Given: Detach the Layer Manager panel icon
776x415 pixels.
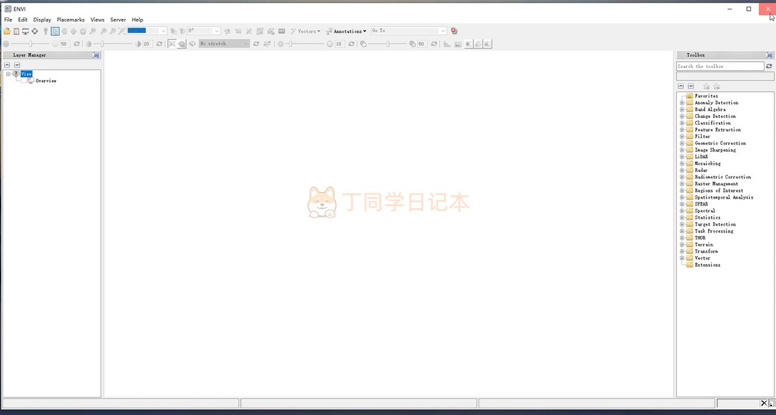Looking at the screenshot, I should point(96,55).
